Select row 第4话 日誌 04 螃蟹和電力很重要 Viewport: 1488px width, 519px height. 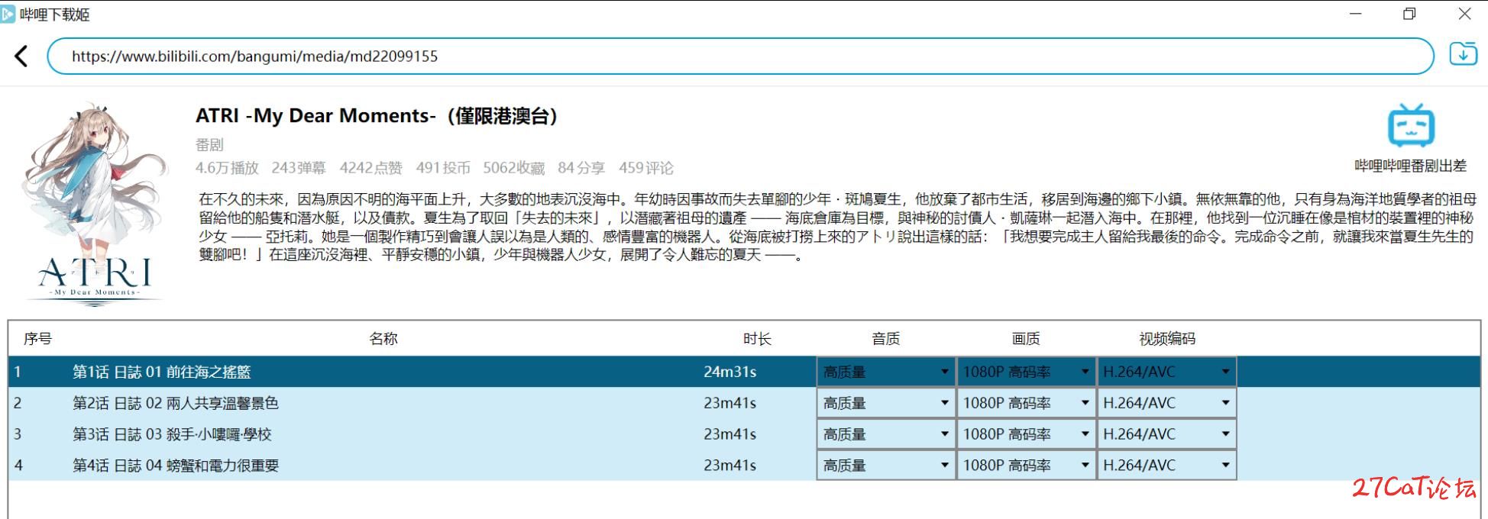[x=744, y=466]
